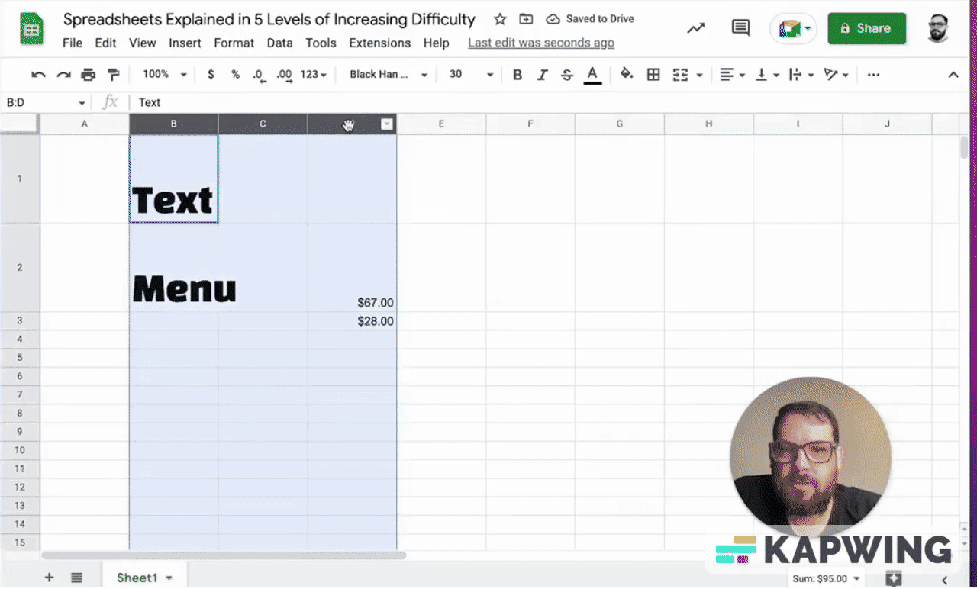This screenshot has width=977, height=589.
Task: Open the Tools menu
Action: [x=321, y=43]
